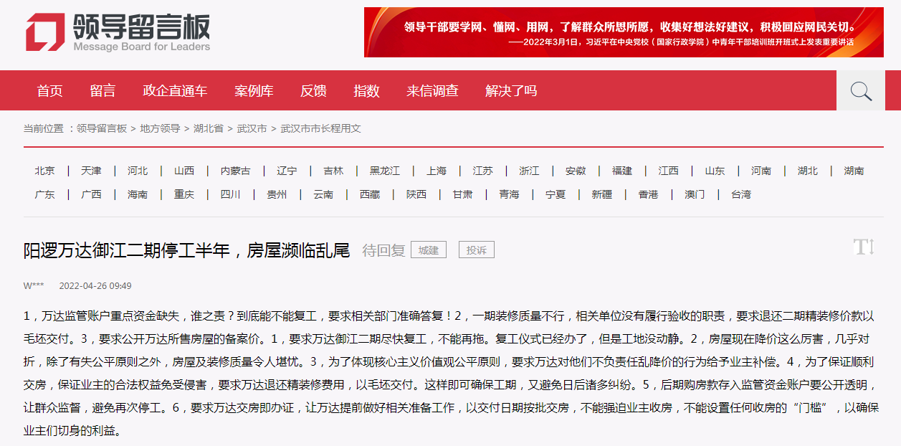Open the 首页 navigation tab
901x446 pixels.
point(50,91)
